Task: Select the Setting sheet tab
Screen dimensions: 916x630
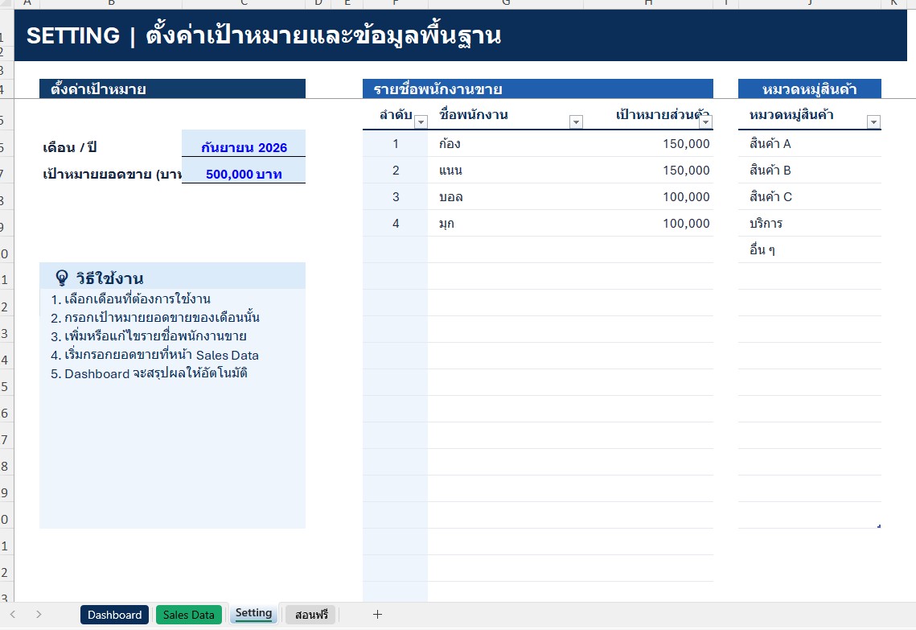Action: [x=253, y=614]
